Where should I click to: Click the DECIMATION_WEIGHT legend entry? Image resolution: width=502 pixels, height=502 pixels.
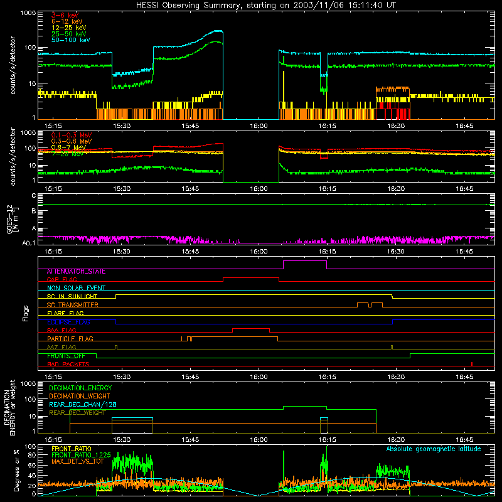tap(80, 397)
